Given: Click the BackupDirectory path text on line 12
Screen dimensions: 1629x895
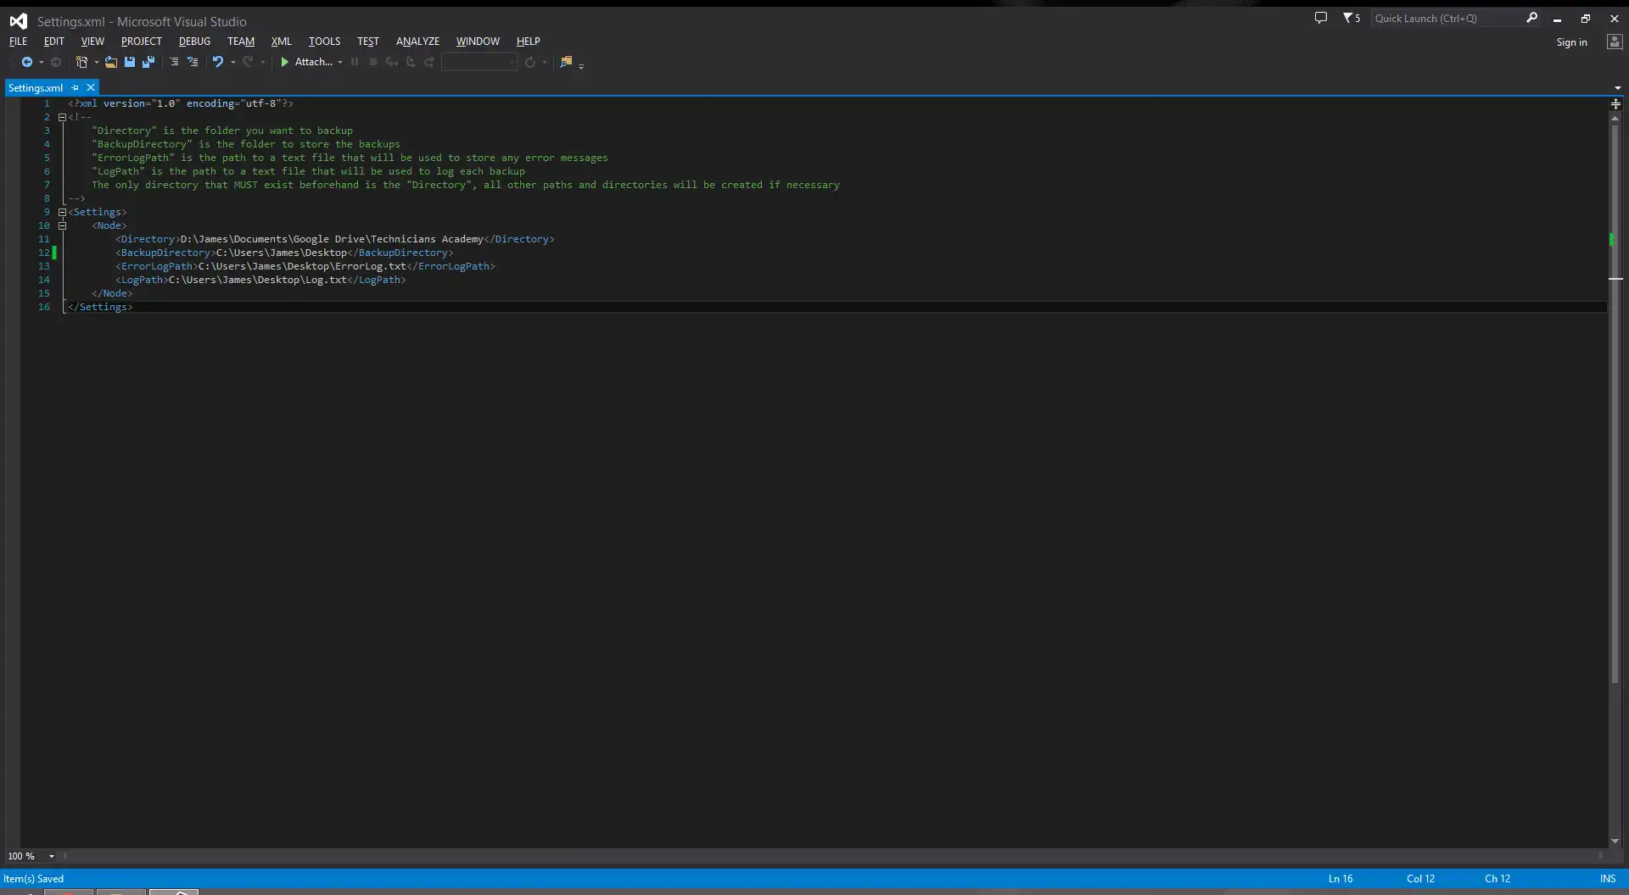Looking at the screenshot, I should coord(282,253).
